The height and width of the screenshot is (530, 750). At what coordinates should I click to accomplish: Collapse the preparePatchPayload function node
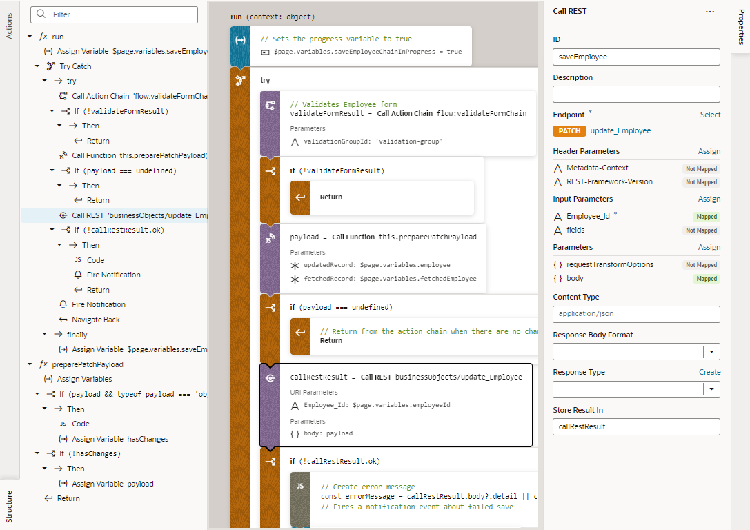[x=30, y=364]
